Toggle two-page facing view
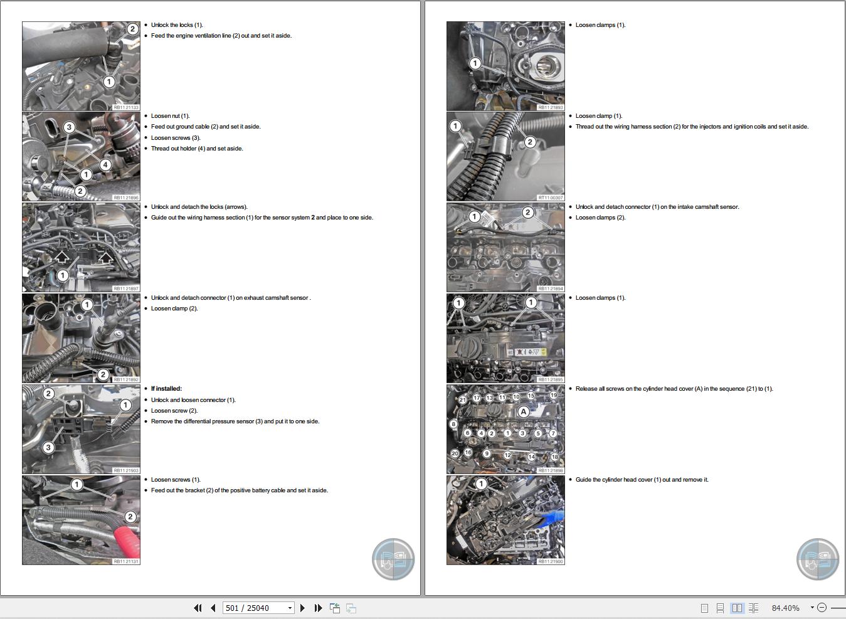 [737, 608]
